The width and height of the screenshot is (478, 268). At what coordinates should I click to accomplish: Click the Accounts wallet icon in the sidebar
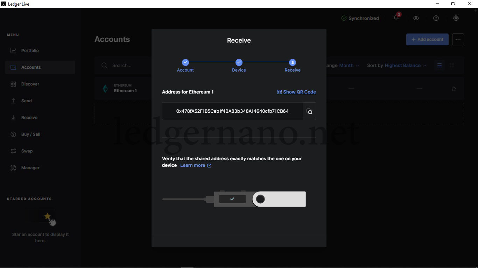tap(13, 67)
